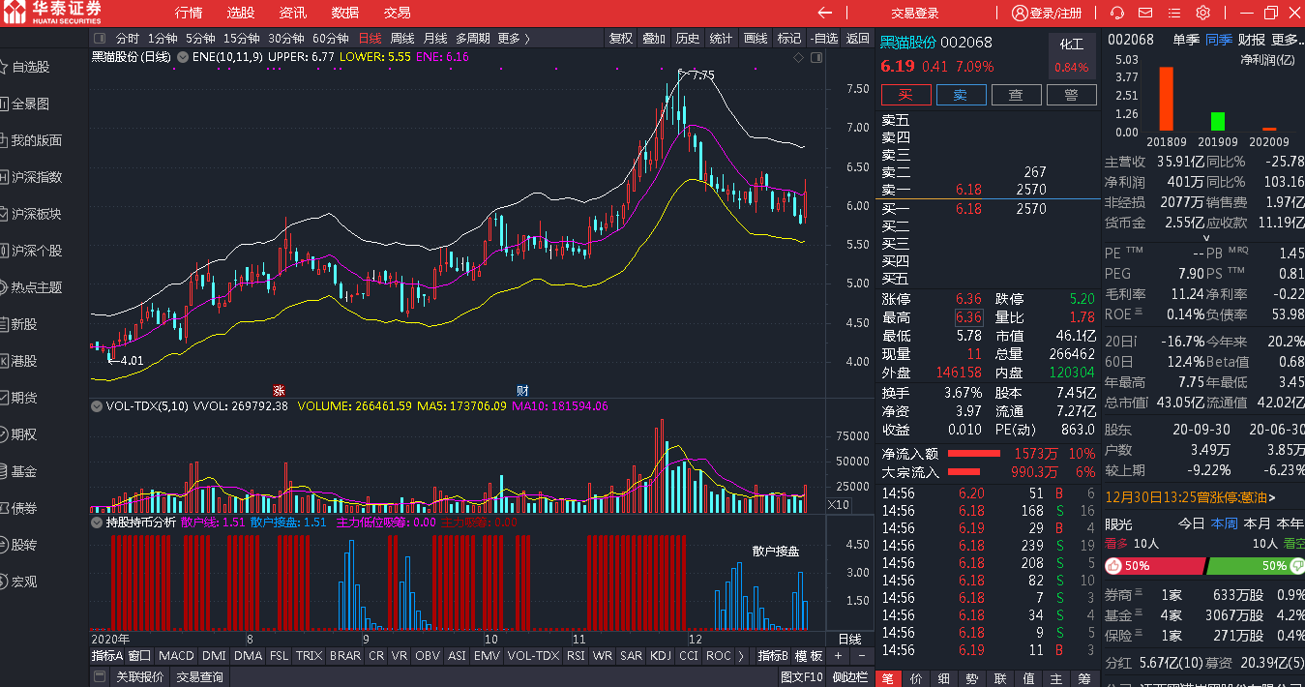Screen dimensions: 1305x687
Task: Open 沪深板块 in left sidebar
Action: pyautogui.click(x=37, y=214)
